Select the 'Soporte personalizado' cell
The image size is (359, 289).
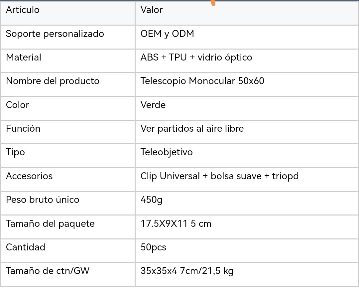[x=55, y=34]
